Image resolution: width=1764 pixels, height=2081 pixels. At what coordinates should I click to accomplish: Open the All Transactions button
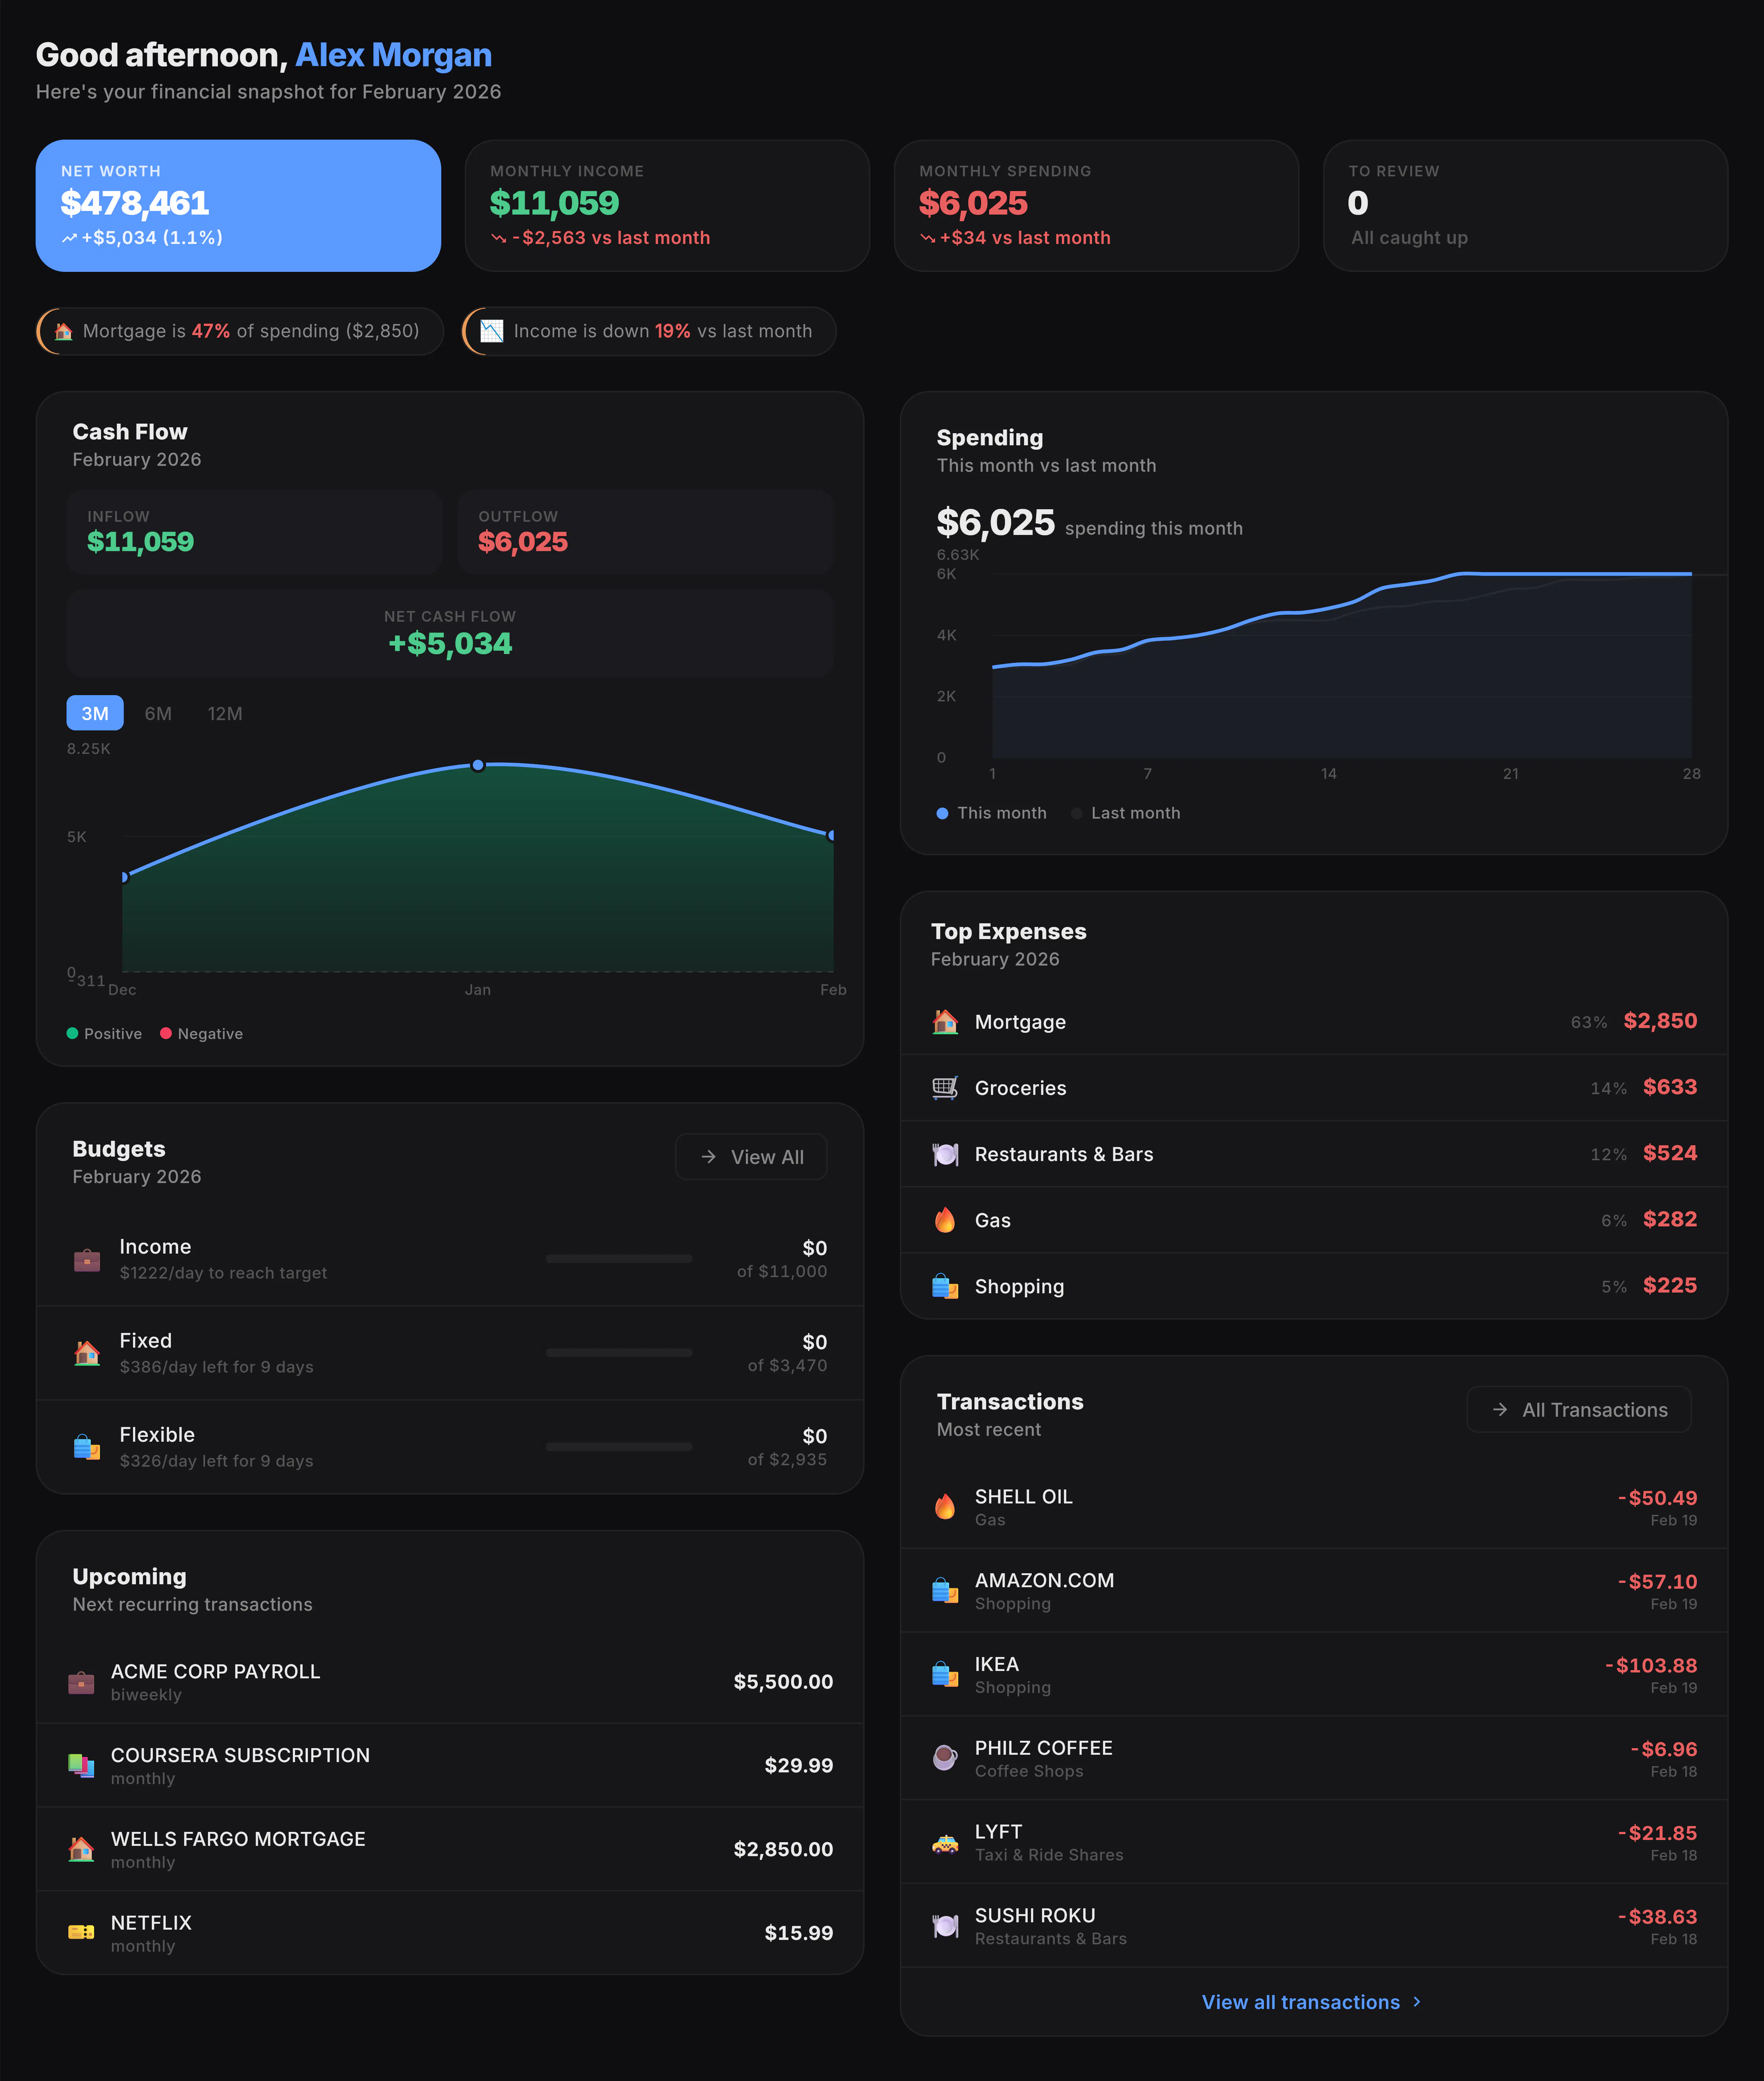click(1579, 1409)
